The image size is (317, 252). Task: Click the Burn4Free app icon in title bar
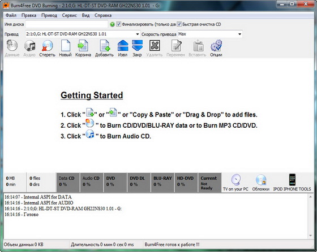tap(6, 6)
